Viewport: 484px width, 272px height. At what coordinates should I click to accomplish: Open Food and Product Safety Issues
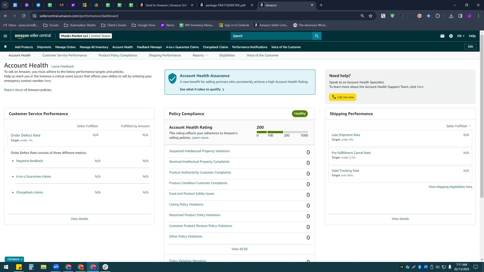point(192,194)
